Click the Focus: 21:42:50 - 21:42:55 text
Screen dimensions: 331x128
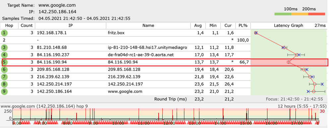[x=295, y=99]
